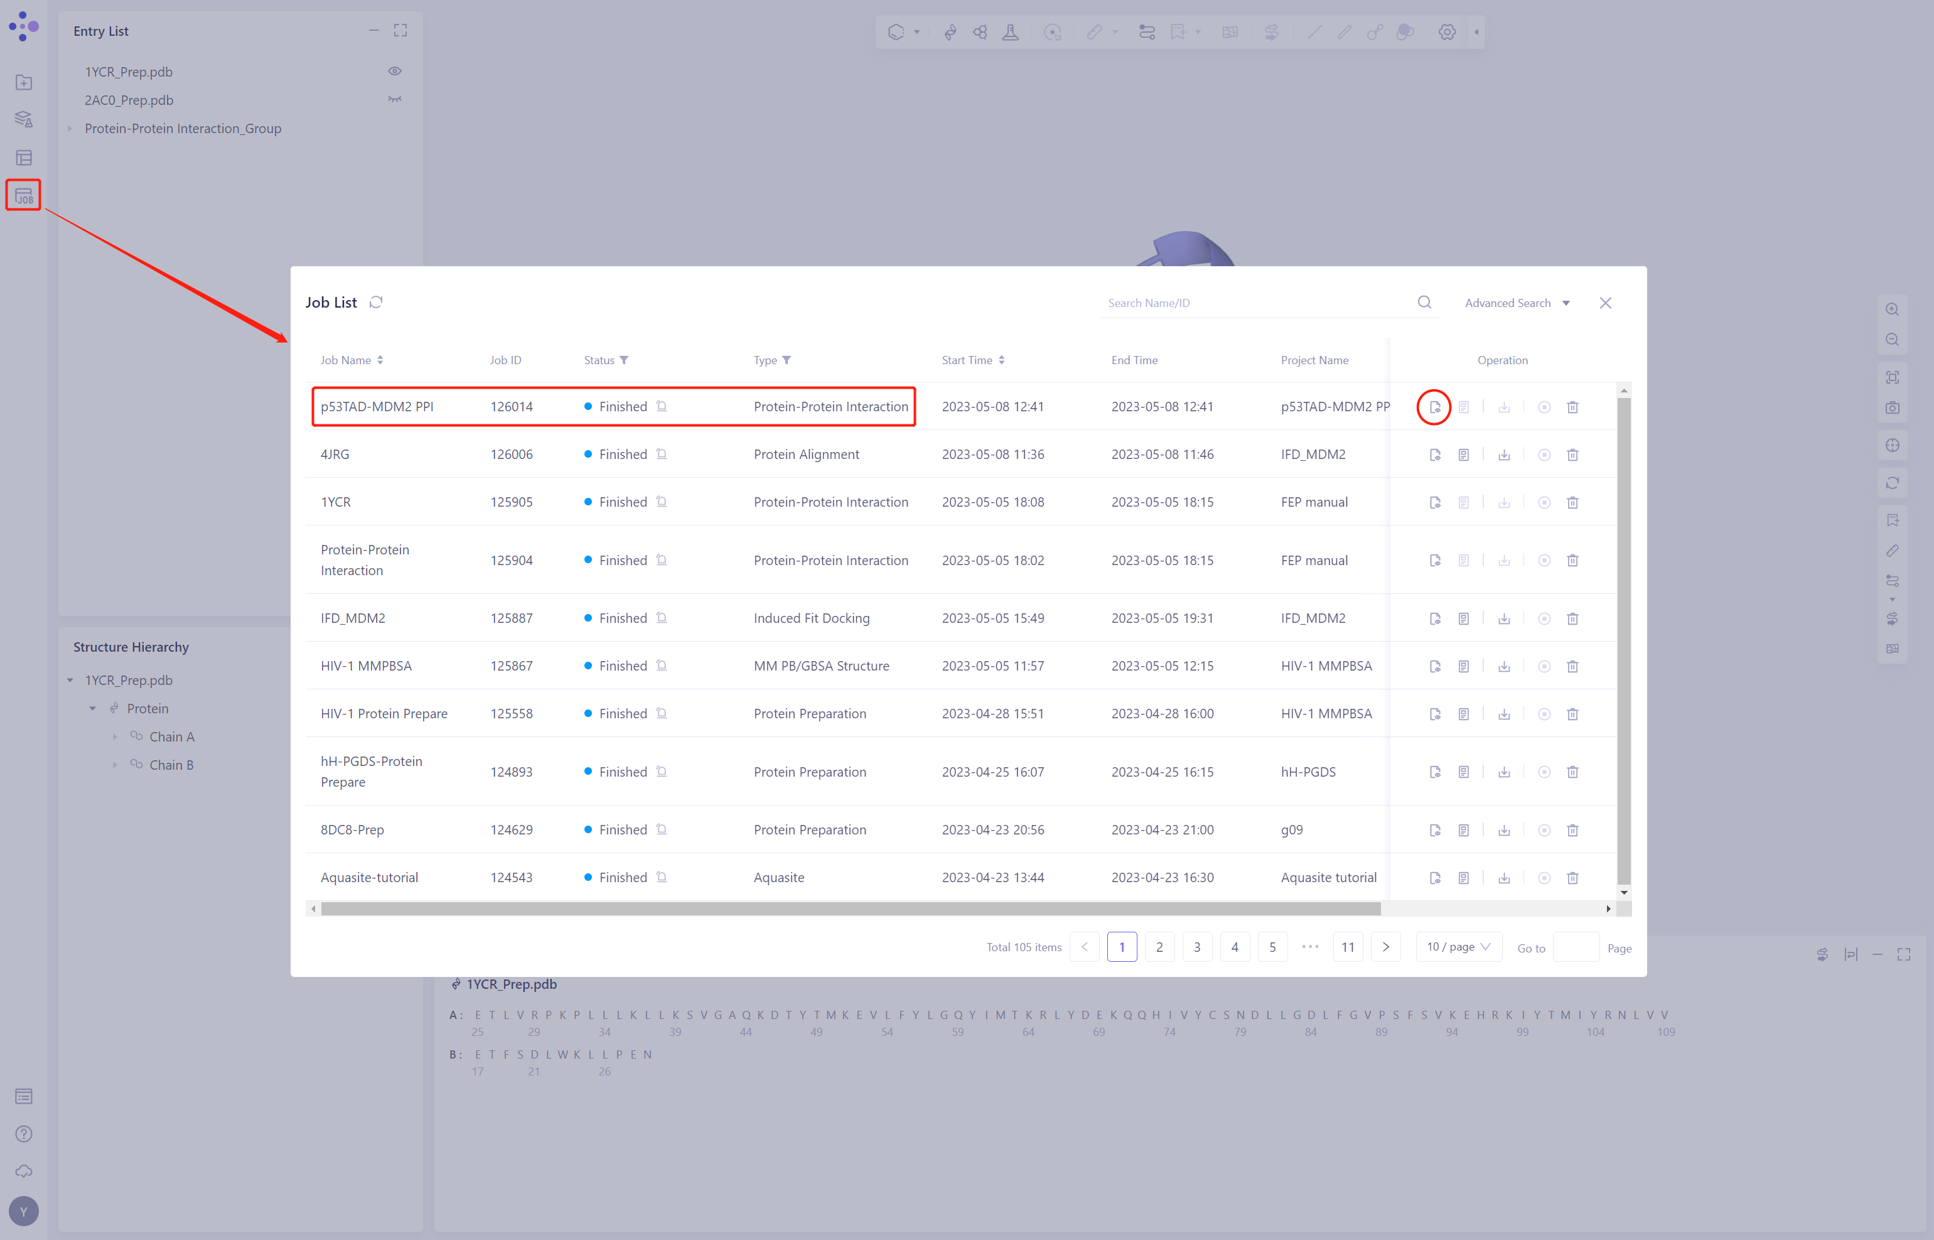Open Advanced Search dropdown
This screenshot has width=1934, height=1240.
(x=1517, y=303)
